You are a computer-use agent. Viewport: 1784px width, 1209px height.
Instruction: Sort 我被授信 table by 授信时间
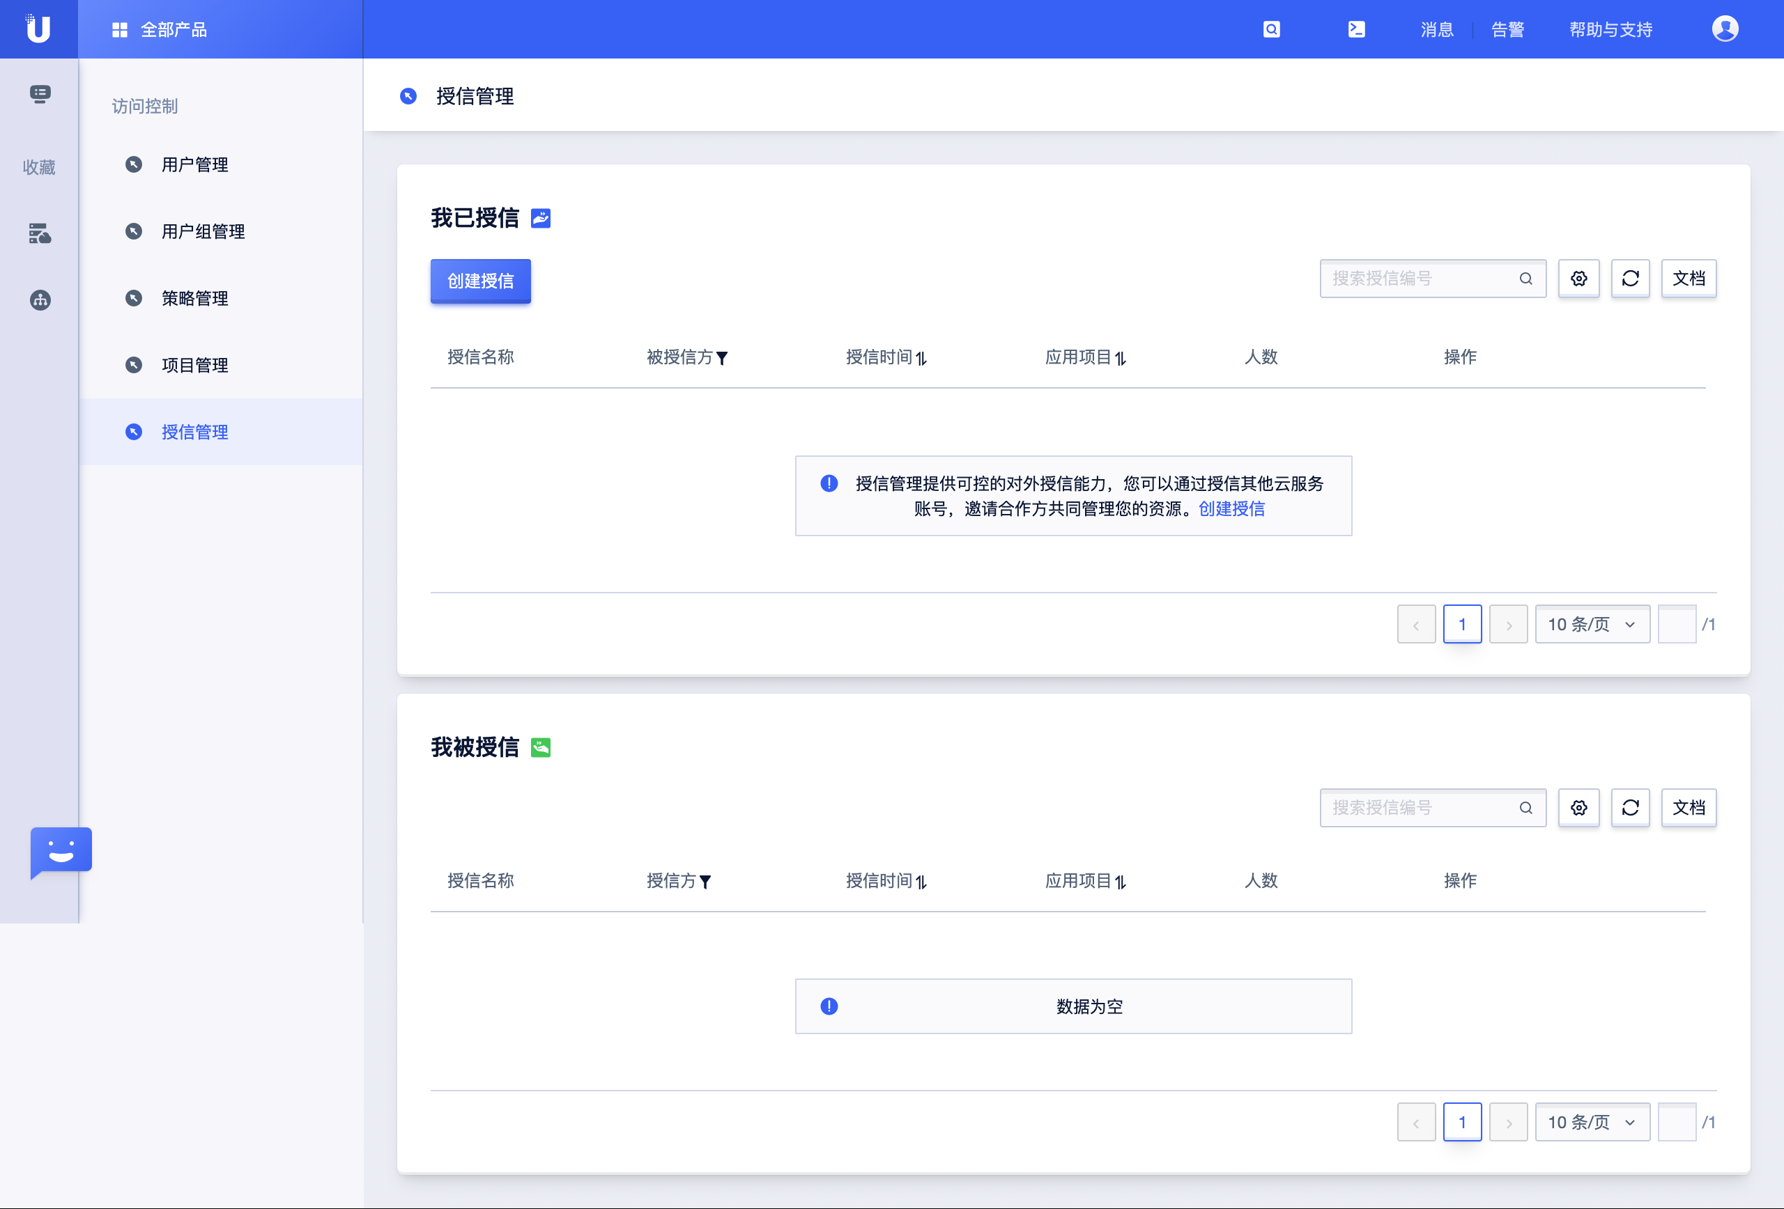pos(921,882)
